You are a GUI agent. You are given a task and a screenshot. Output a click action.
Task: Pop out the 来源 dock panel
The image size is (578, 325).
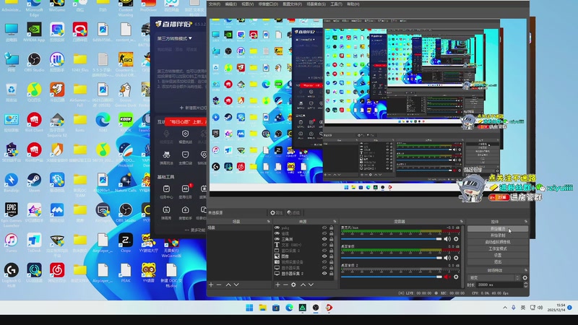click(335, 222)
